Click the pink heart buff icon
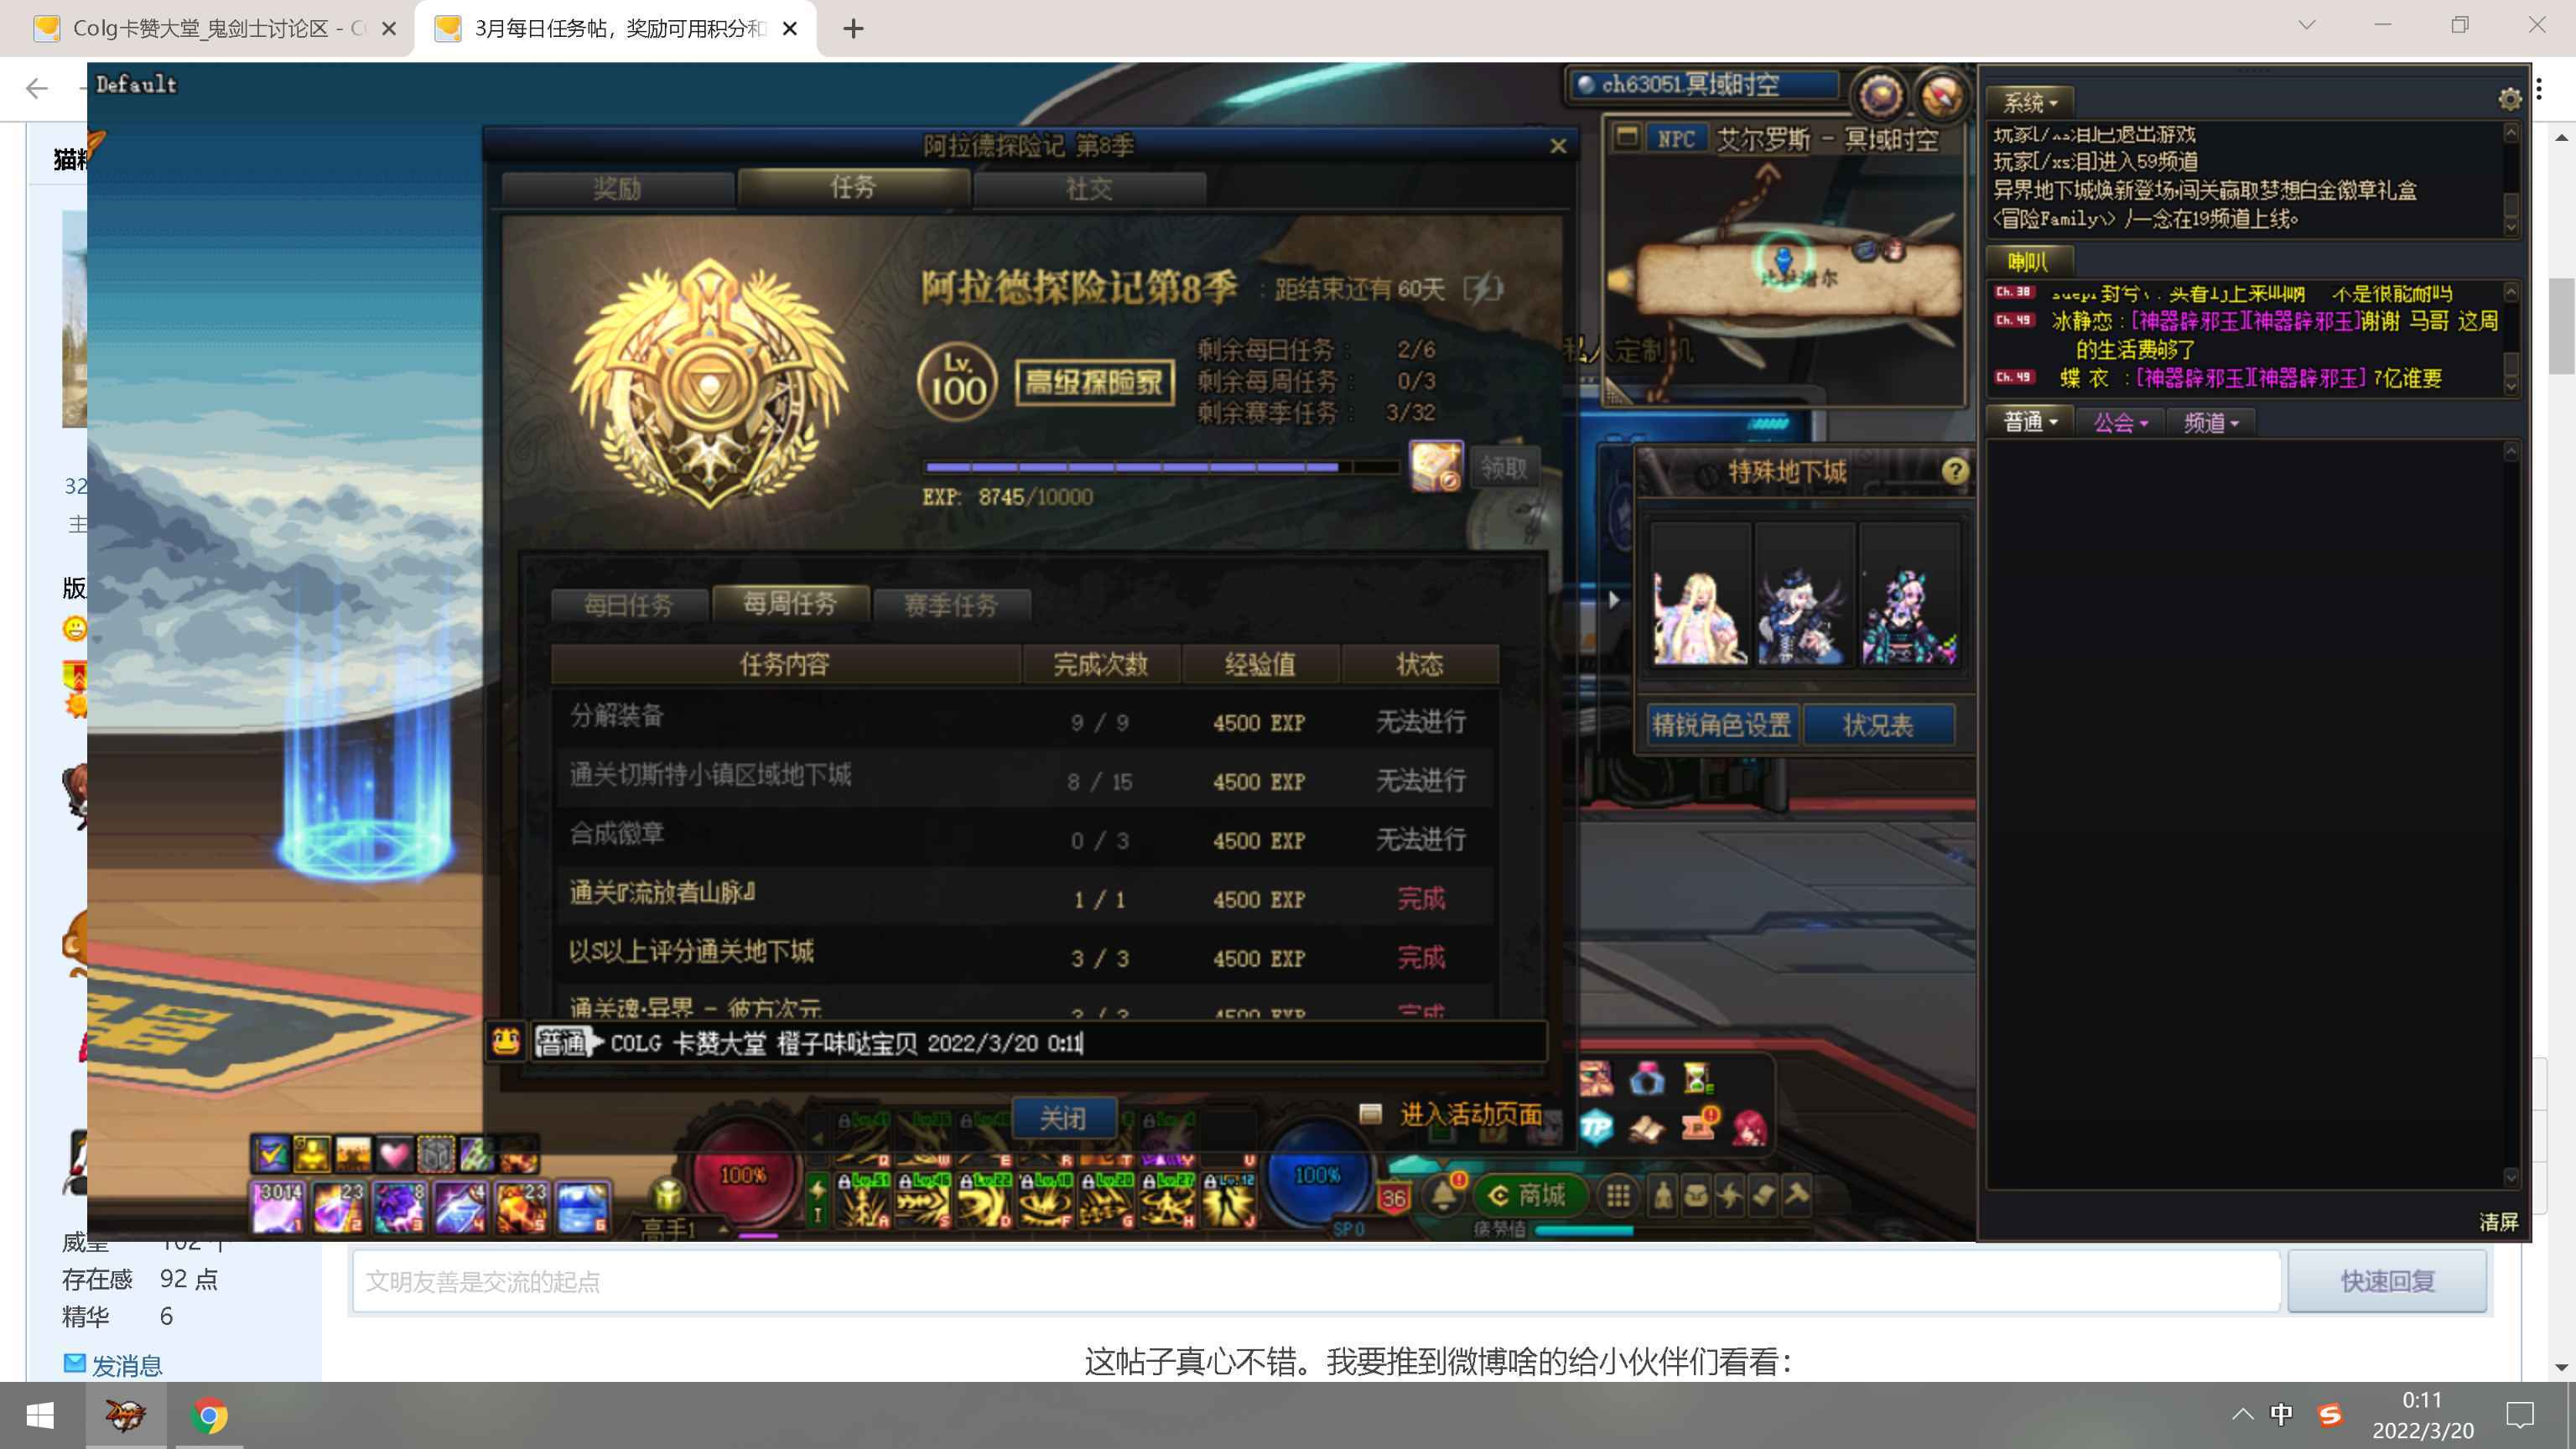The width and height of the screenshot is (2576, 1449). pyautogui.click(x=394, y=1155)
